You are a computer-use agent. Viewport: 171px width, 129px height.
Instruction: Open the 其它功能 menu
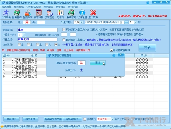[x=73, y=7]
